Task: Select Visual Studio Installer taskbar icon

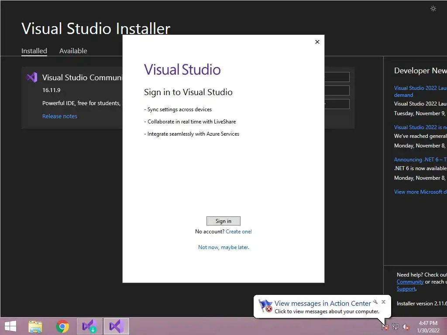Action: [89, 326]
